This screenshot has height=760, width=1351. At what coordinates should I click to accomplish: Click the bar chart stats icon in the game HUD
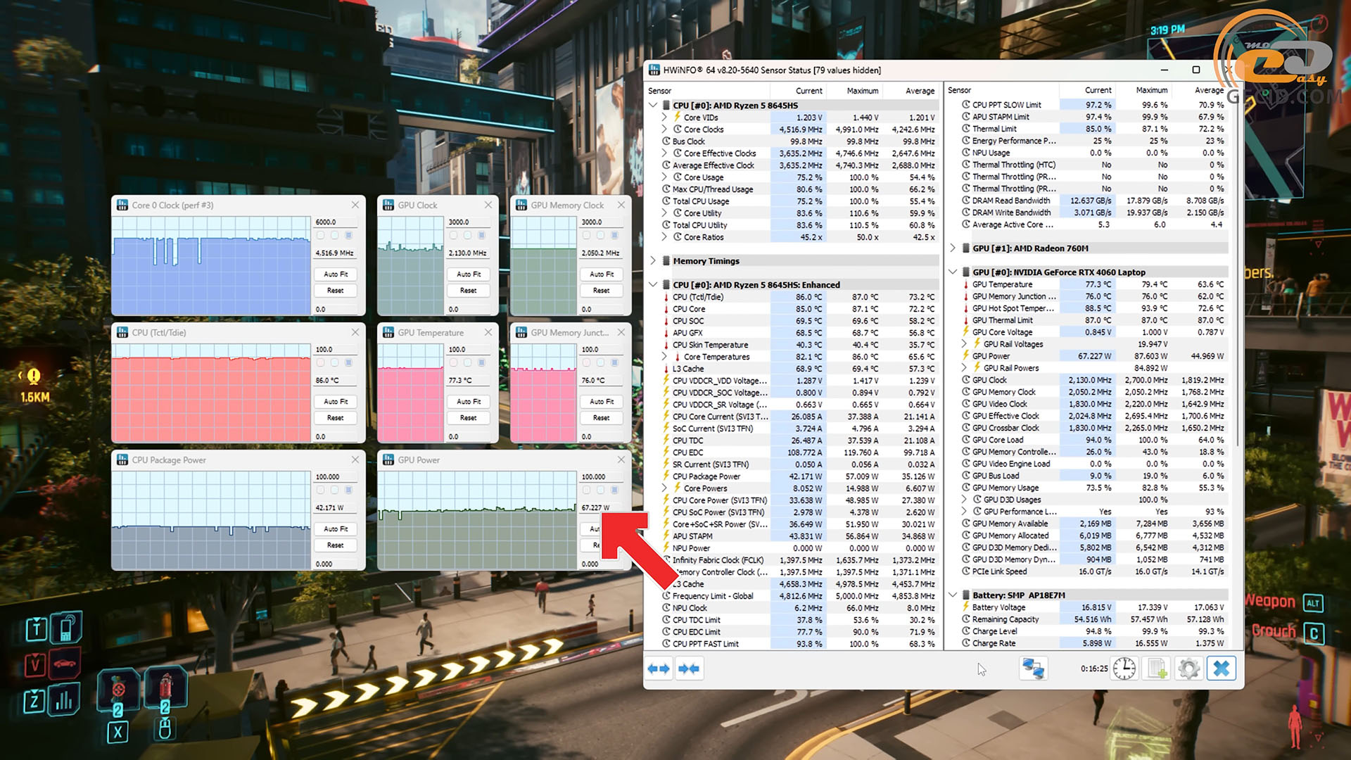pyautogui.click(x=64, y=700)
